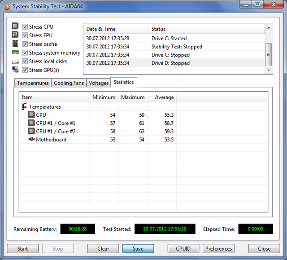Click the Motherboard row icon
This screenshot has width=287, height=260.
point(31,140)
